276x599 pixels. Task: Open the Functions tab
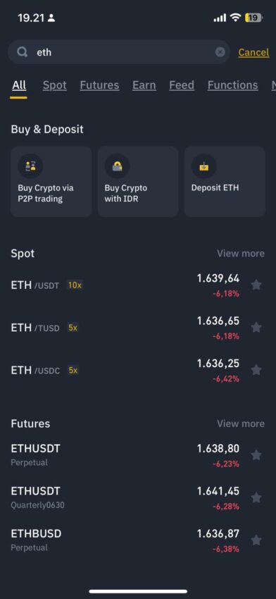click(x=232, y=85)
